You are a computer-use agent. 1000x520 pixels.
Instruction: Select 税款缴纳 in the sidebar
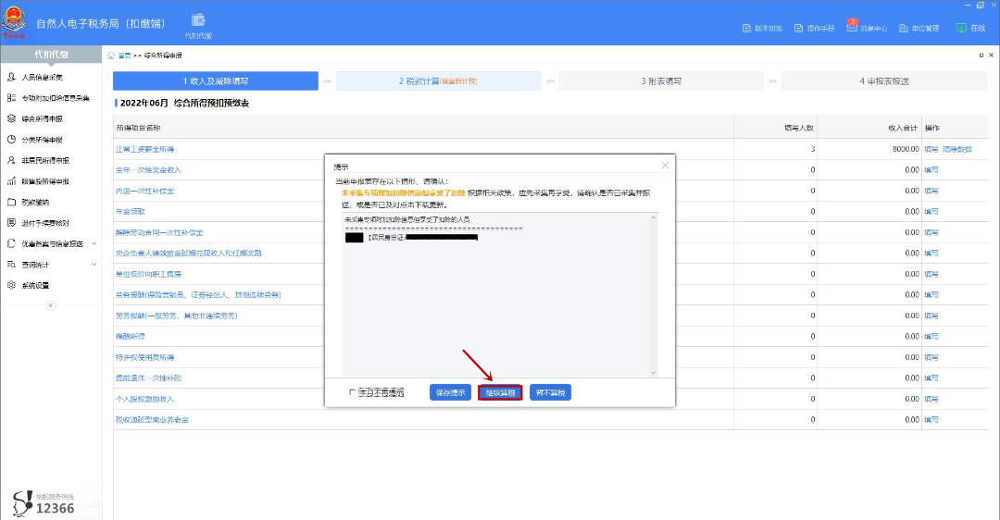35,202
